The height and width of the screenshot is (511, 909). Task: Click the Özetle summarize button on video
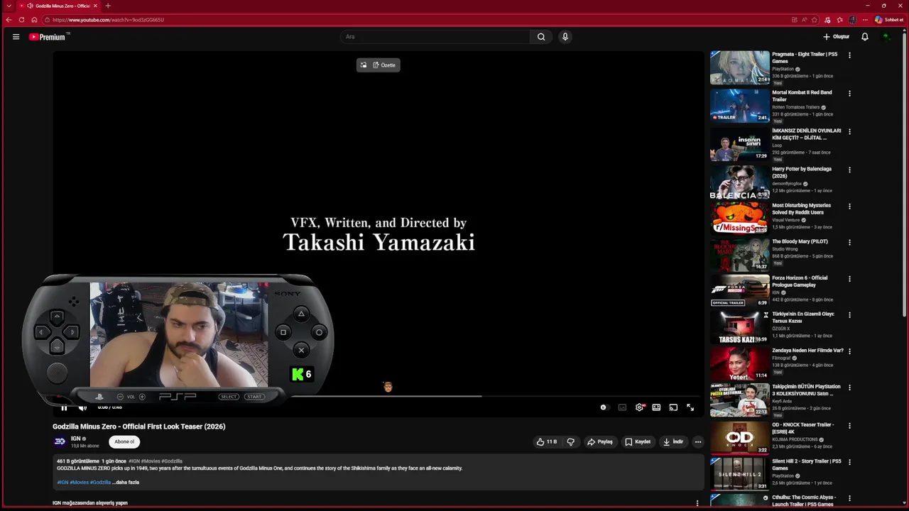click(384, 65)
